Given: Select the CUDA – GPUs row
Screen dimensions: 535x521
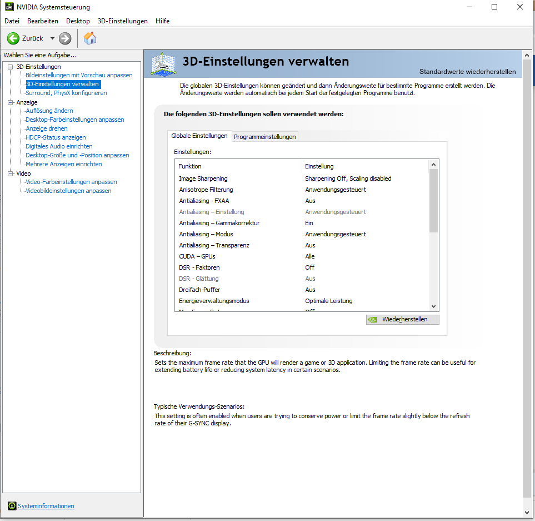Looking at the screenshot, I should (x=303, y=256).
